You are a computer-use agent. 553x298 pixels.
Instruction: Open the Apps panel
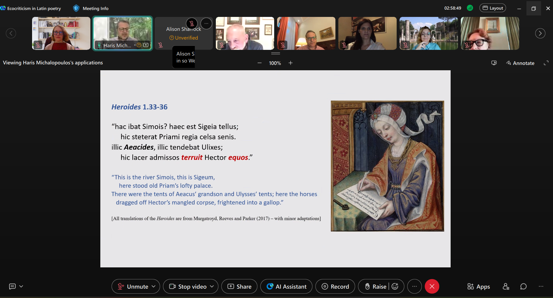click(479, 287)
